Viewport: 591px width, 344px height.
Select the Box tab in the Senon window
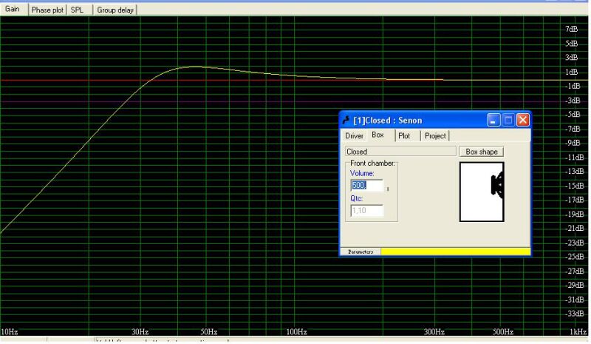[378, 135]
